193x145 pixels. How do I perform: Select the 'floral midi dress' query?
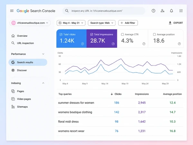point(68,122)
